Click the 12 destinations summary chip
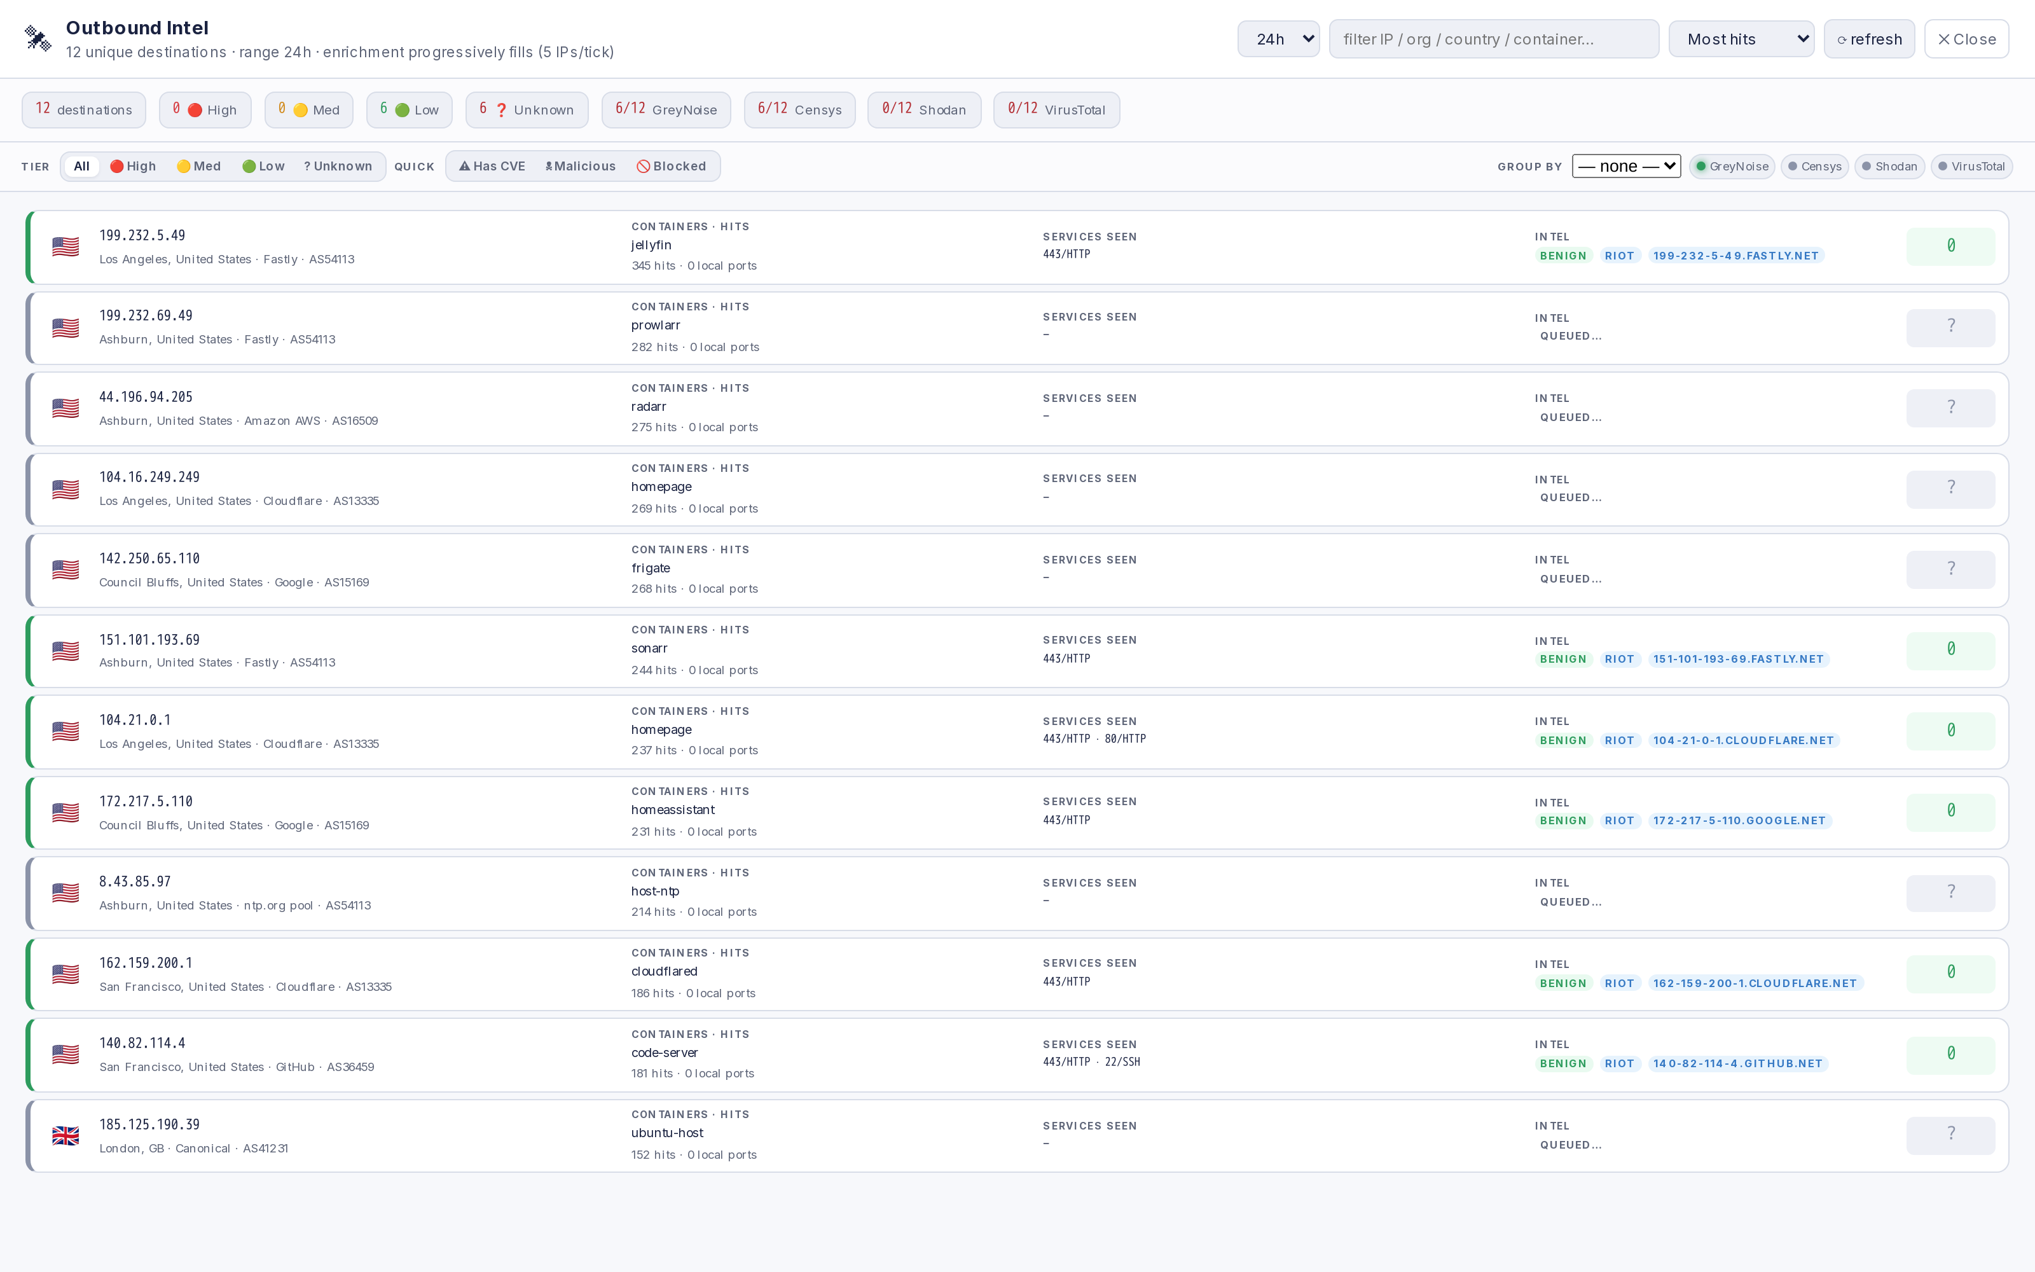Screen dimensions: 2035x1272 tap(83, 109)
